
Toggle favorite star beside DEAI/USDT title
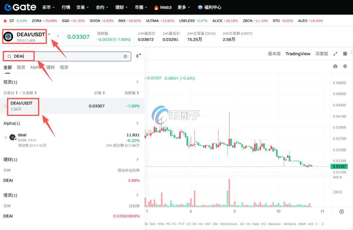pos(58,36)
